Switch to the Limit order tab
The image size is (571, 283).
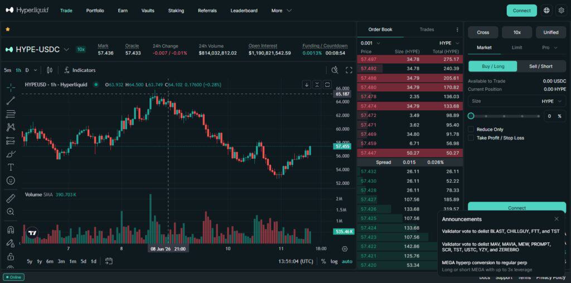(517, 47)
